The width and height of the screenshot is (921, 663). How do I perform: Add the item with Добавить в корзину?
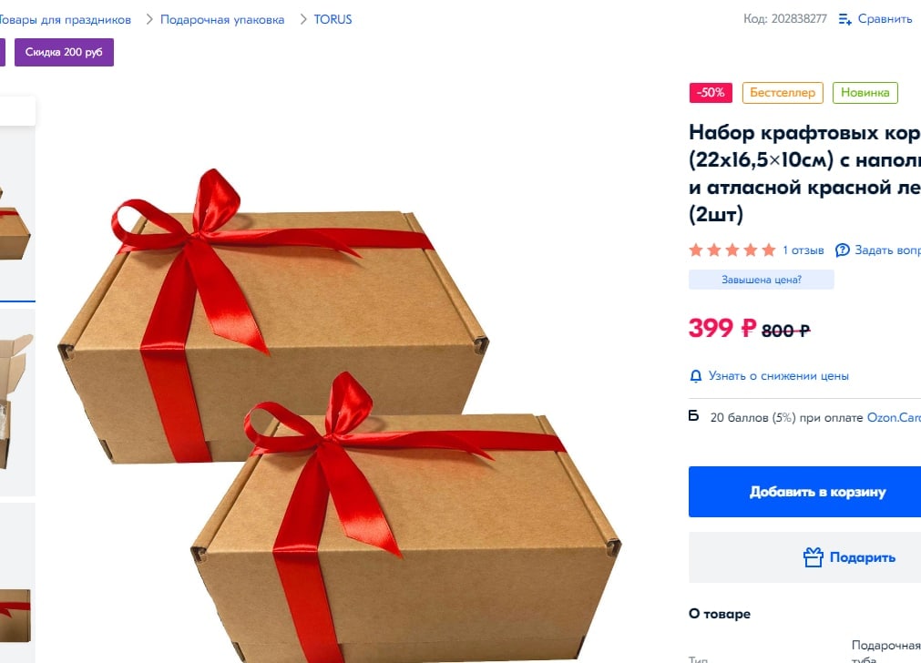point(804,492)
